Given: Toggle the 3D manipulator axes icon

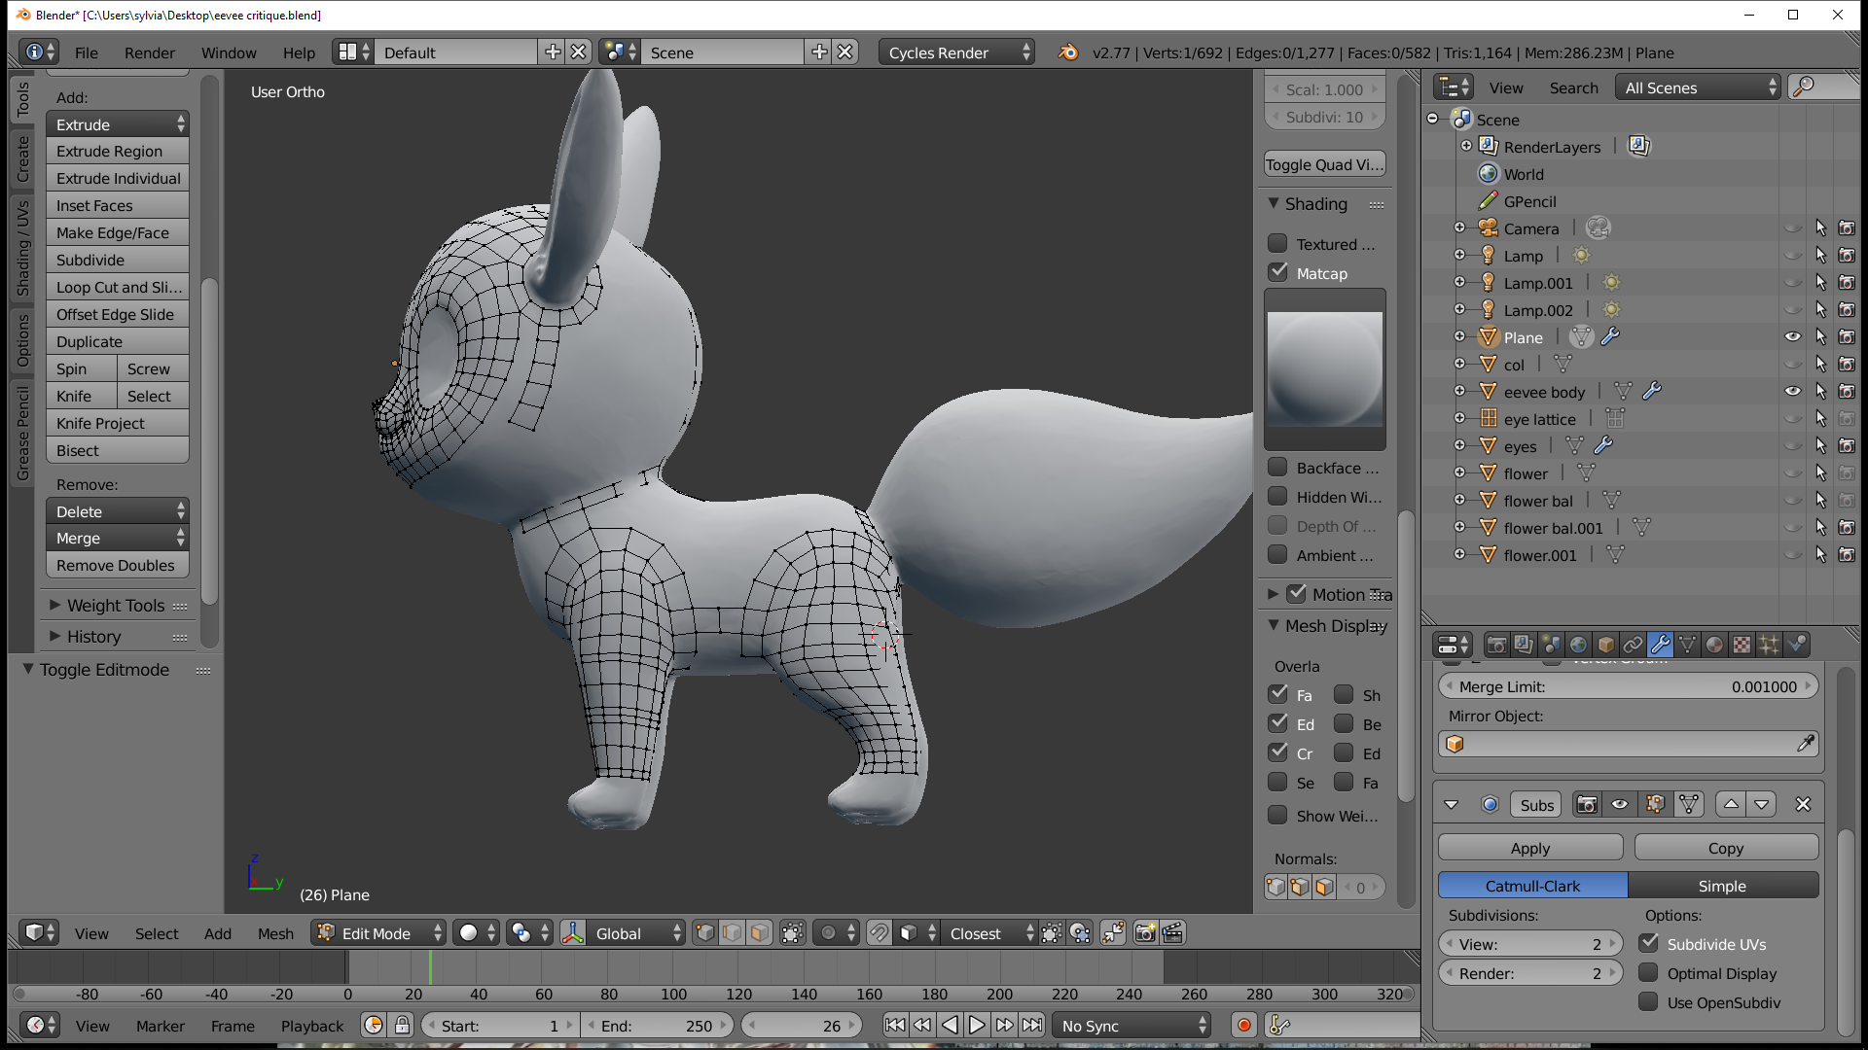Looking at the screenshot, I should [x=573, y=933].
